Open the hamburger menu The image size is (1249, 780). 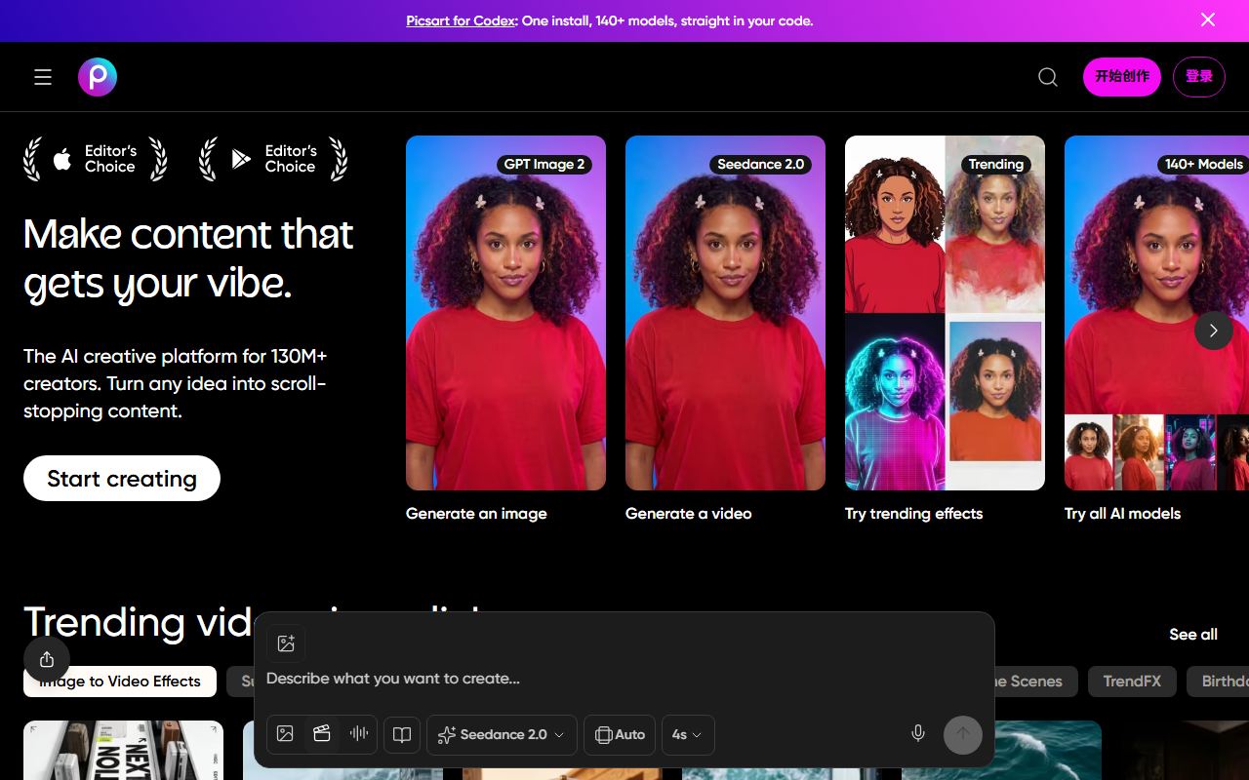click(x=43, y=77)
